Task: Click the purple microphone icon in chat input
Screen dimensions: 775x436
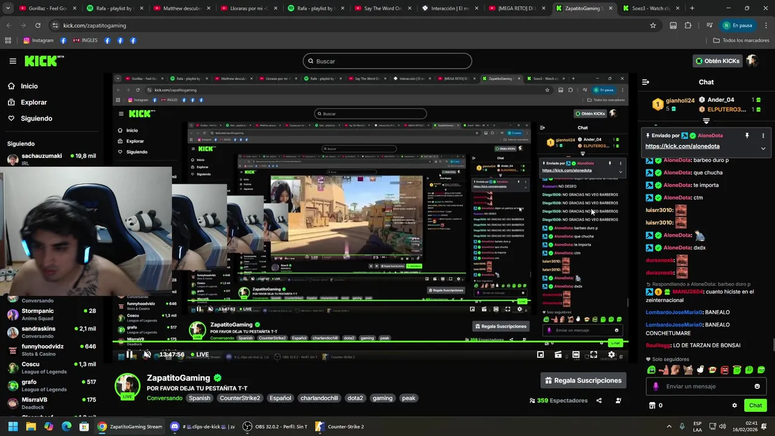Action: pos(656,386)
